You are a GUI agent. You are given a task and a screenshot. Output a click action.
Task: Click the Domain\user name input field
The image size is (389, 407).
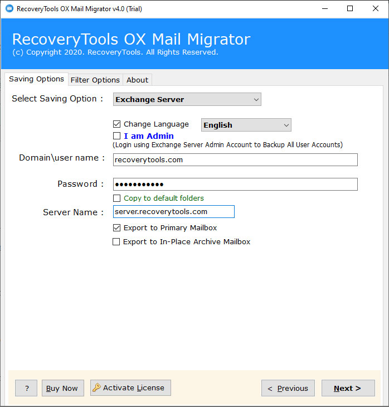(x=235, y=159)
